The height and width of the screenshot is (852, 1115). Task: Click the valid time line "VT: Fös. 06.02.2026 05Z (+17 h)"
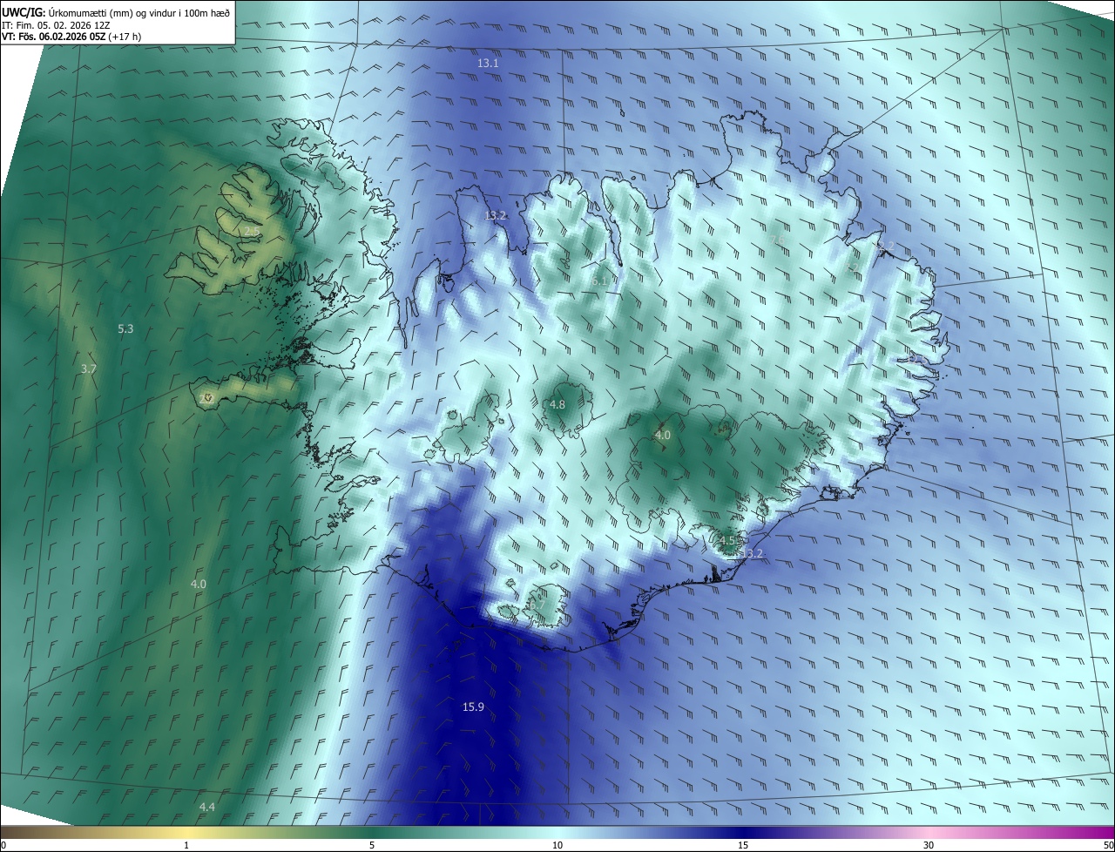tap(71, 37)
